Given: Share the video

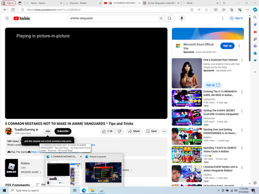Looking at the screenshot, I should 134,131.
